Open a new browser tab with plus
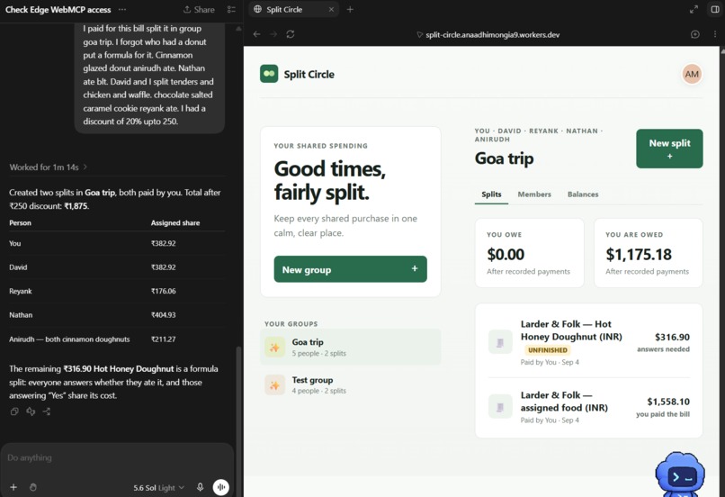Viewport: 725px width, 497px height. point(350,9)
